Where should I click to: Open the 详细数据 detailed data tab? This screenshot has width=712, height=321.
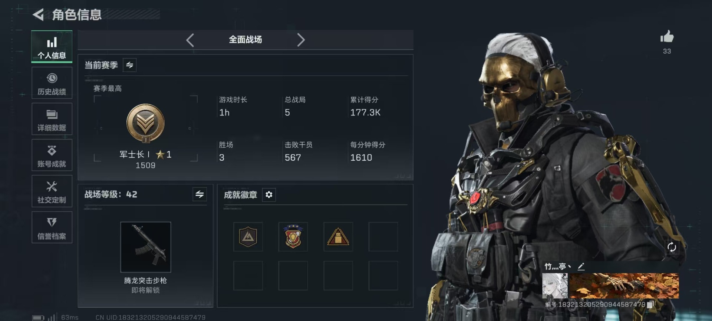pos(52,119)
